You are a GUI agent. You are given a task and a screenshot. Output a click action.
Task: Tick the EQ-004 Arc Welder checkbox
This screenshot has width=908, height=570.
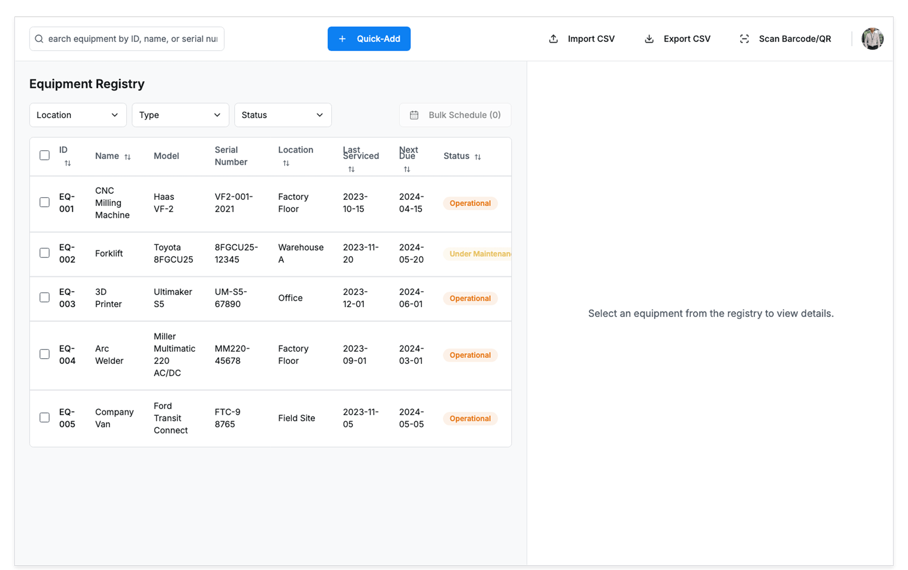(44, 354)
